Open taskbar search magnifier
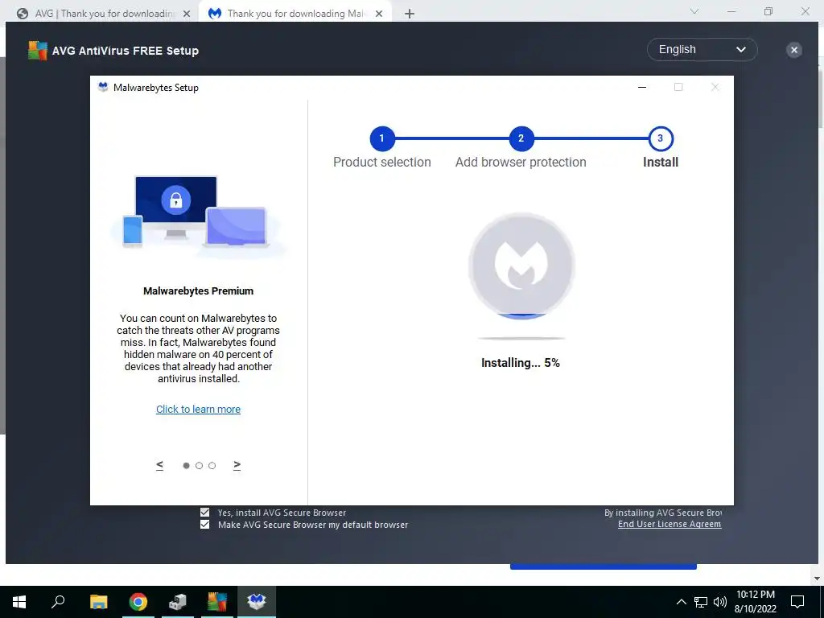This screenshot has width=824, height=618. pos(58,601)
